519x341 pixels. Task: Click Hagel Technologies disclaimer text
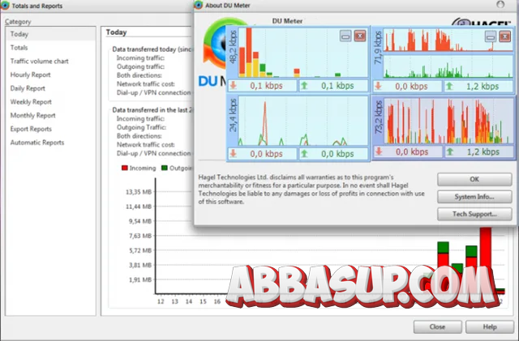(311, 190)
